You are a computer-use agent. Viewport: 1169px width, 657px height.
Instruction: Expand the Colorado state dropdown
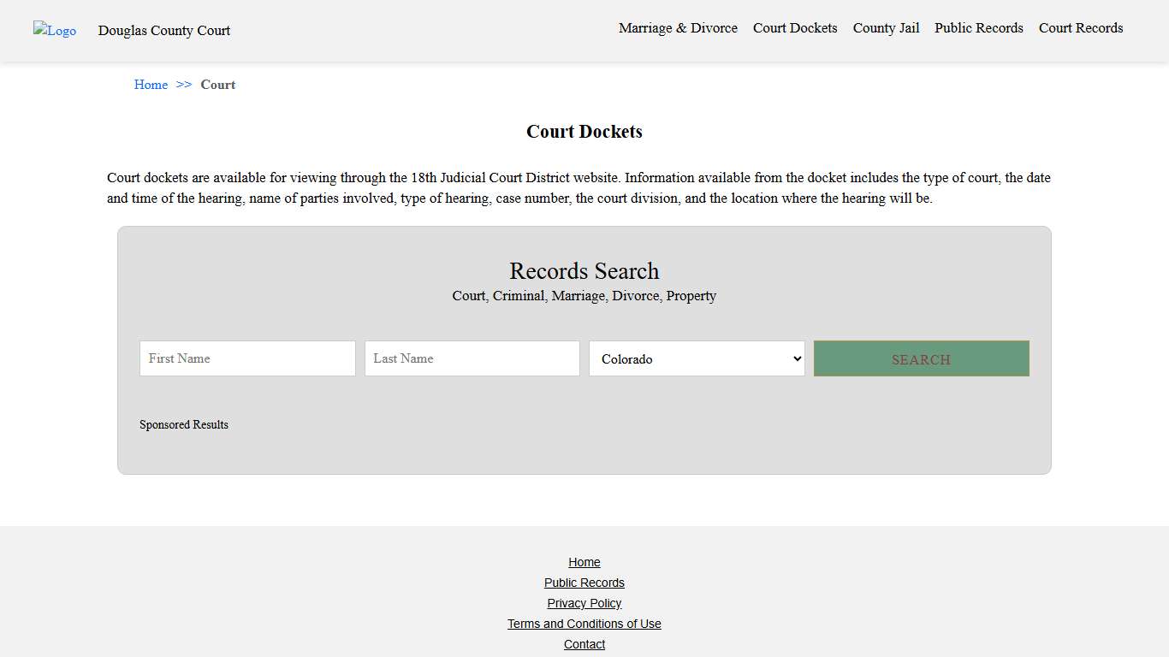pos(697,358)
